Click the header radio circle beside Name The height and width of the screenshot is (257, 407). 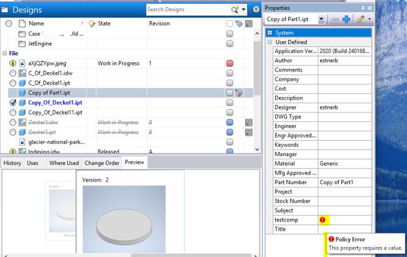(9, 24)
